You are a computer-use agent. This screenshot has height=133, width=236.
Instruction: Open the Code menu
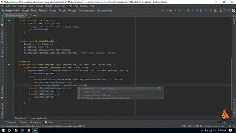click(x=31, y=6)
